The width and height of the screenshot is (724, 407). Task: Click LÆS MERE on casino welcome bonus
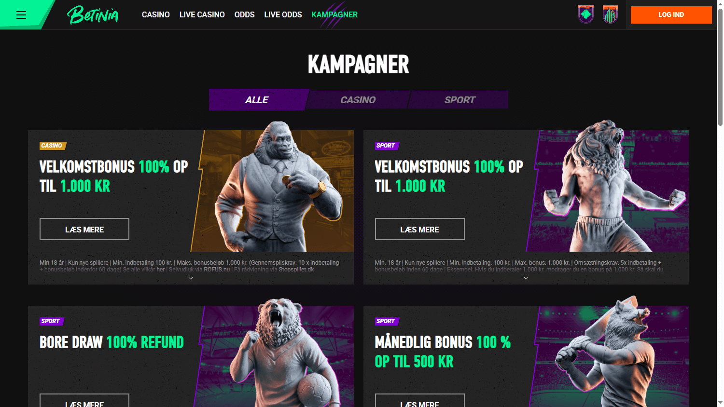[x=84, y=230]
